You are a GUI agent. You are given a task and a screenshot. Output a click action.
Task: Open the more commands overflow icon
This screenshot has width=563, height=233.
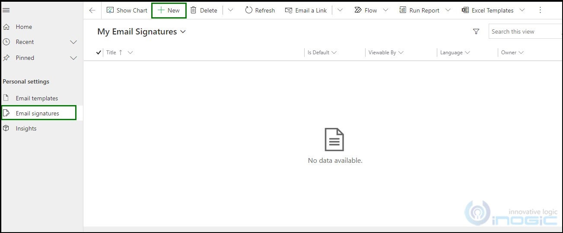pos(540,10)
